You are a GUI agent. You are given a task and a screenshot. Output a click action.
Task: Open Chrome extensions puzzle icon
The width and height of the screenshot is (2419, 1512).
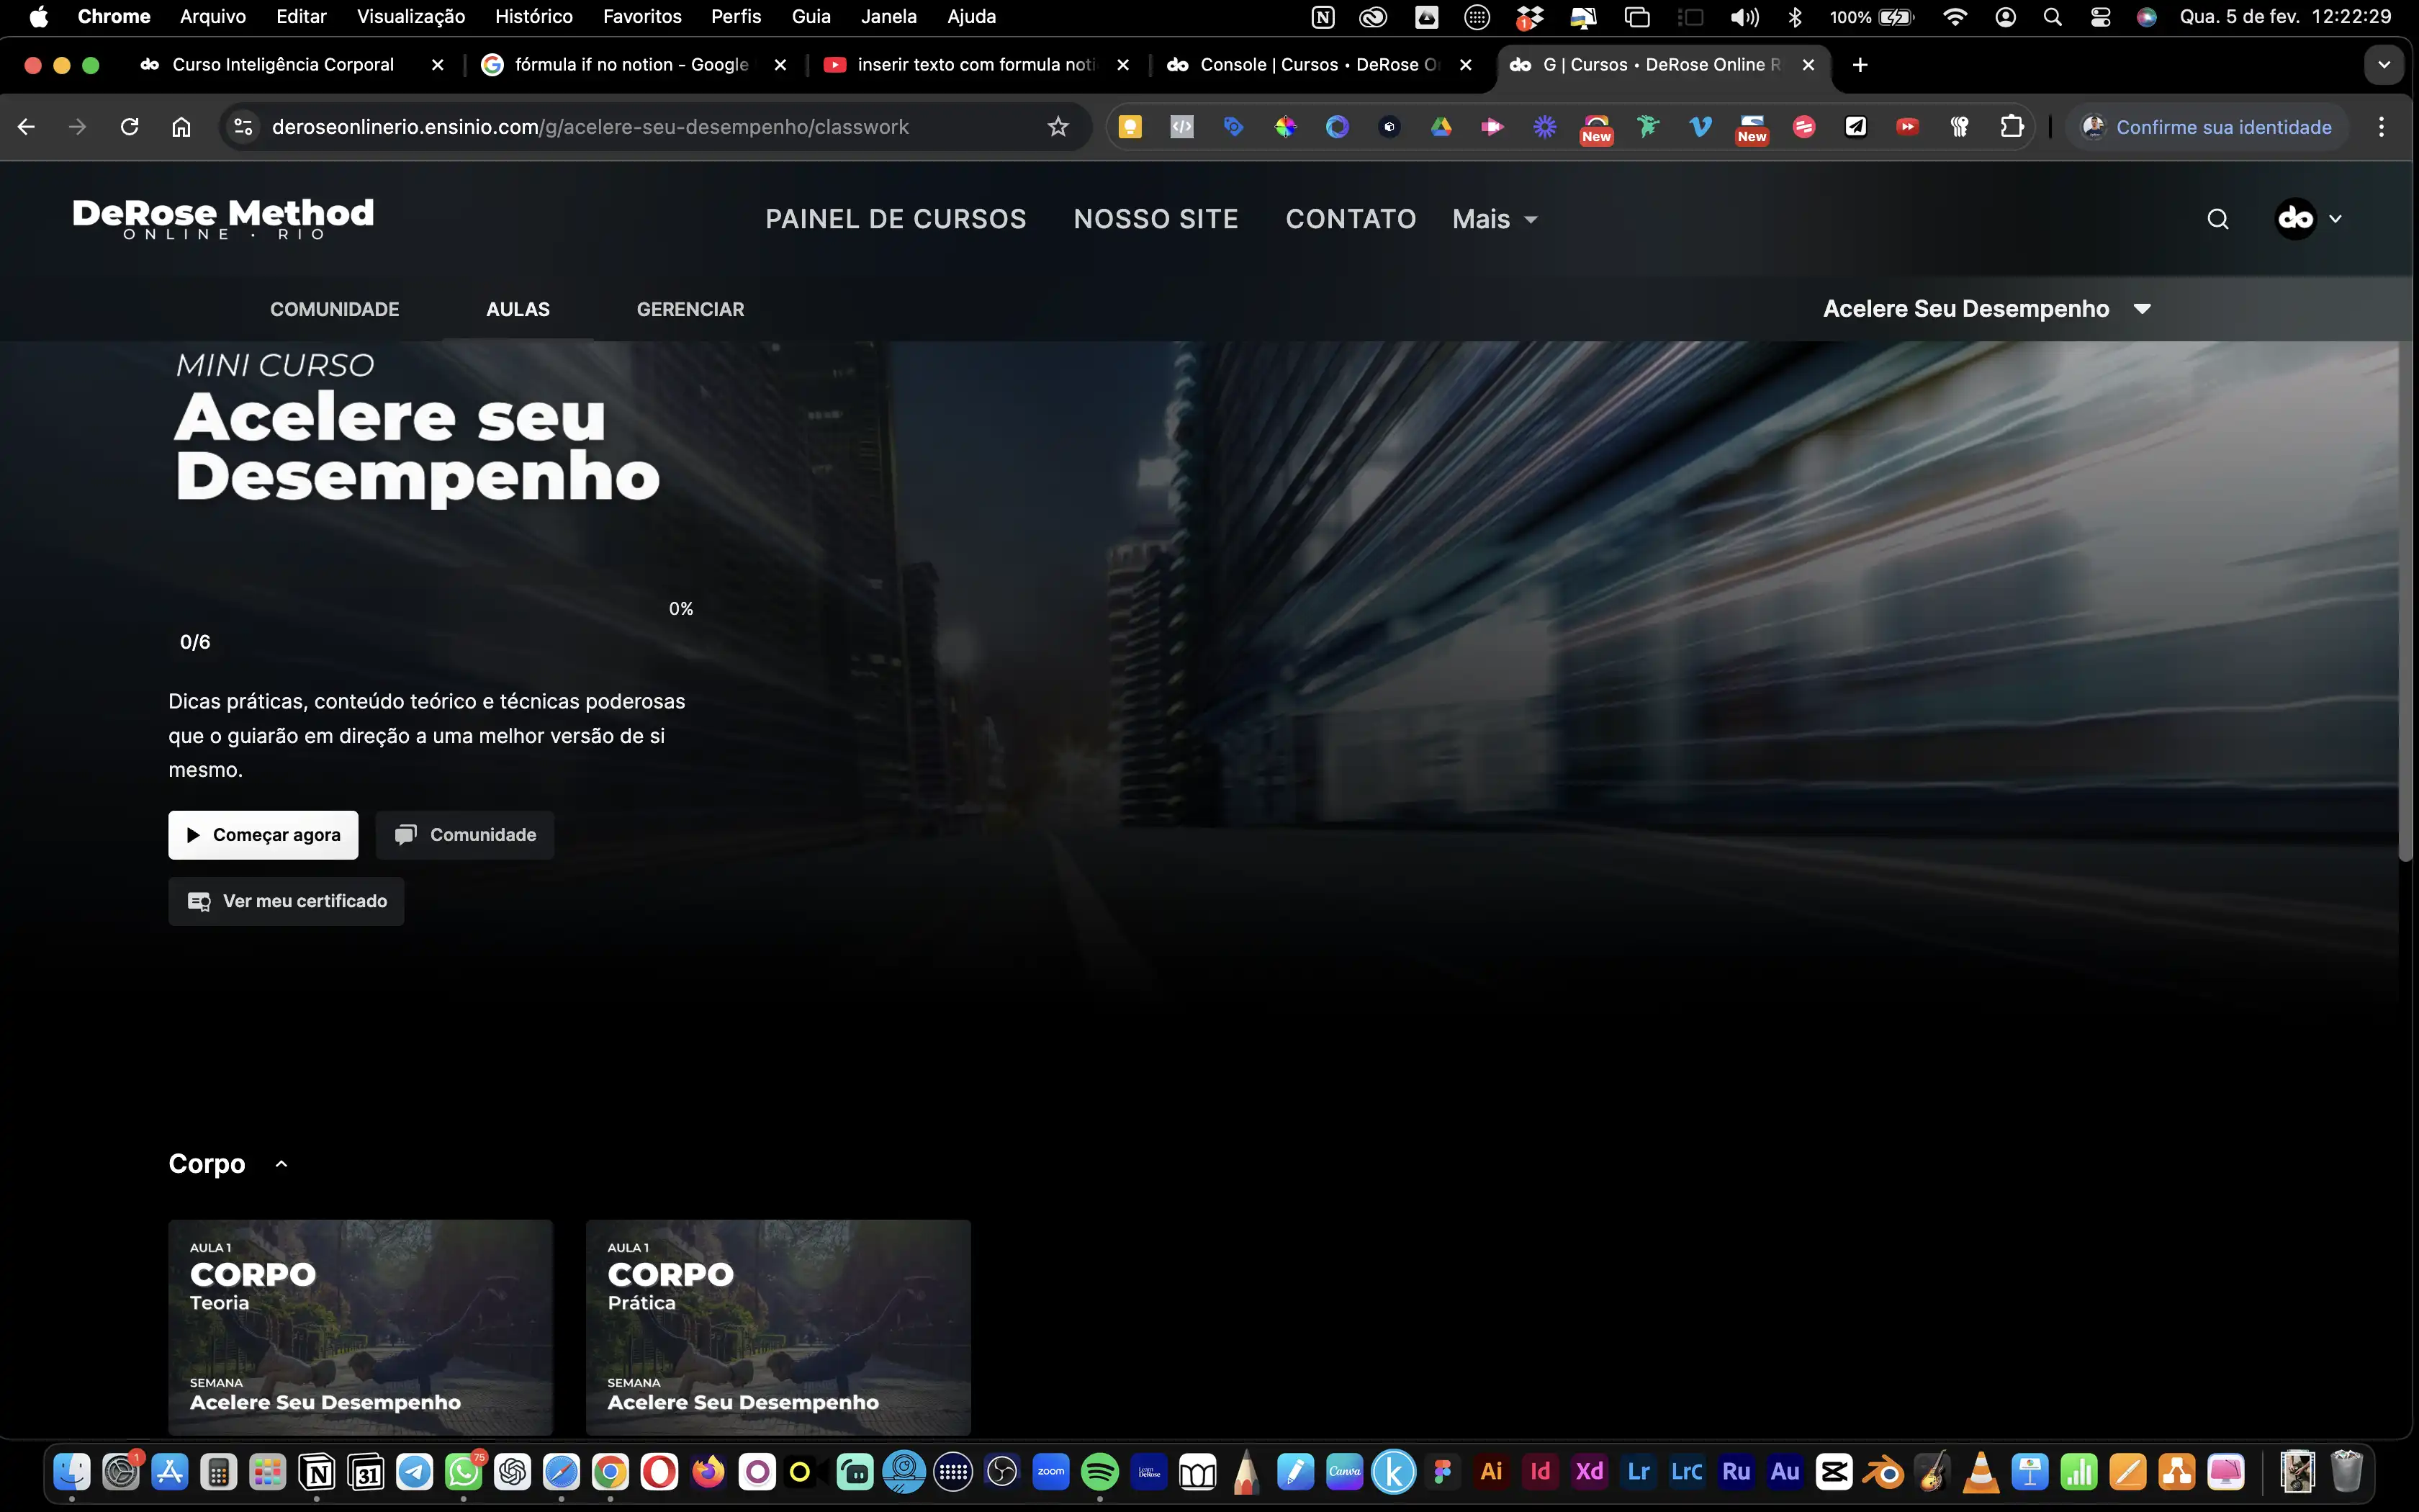(x=2012, y=127)
